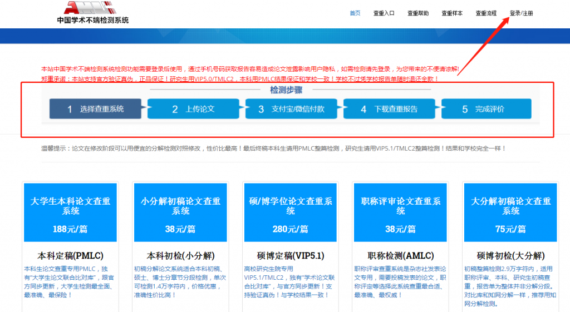Image resolution: width=570 pixels, height=312 pixels.
Task: Click the 检测步骤 section title
Action: click(x=286, y=90)
